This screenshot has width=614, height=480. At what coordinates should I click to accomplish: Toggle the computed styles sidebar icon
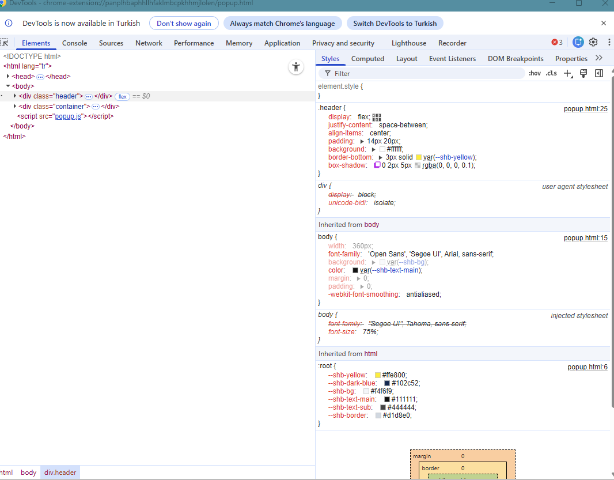(599, 73)
